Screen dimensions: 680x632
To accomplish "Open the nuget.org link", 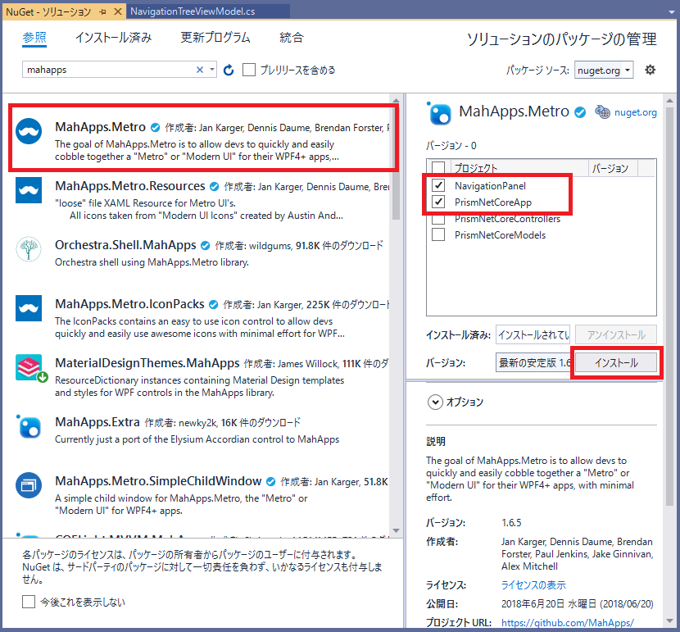I will point(635,112).
